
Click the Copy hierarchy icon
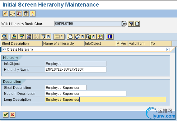point(19,14)
